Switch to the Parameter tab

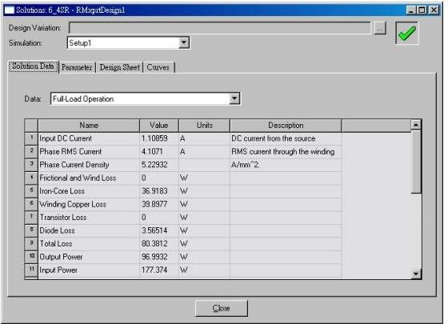pos(77,67)
